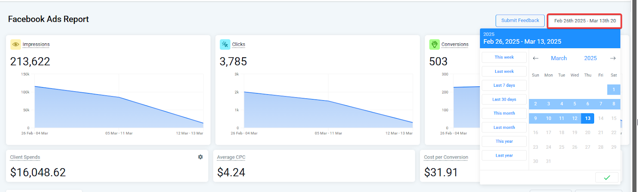Pick March 5 in calendar
Viewport: 638px width, 192px height.
coord(575,104)
